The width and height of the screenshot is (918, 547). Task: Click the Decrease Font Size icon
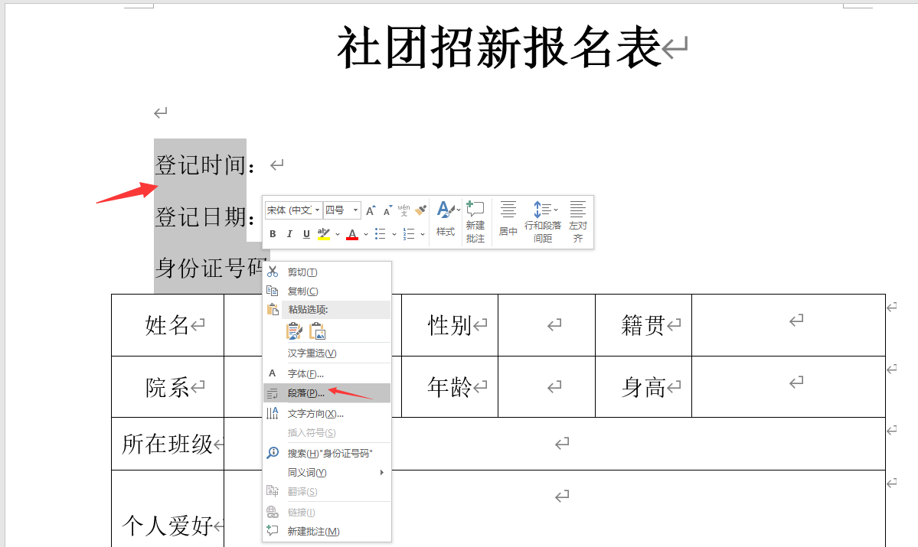point(387,210)
